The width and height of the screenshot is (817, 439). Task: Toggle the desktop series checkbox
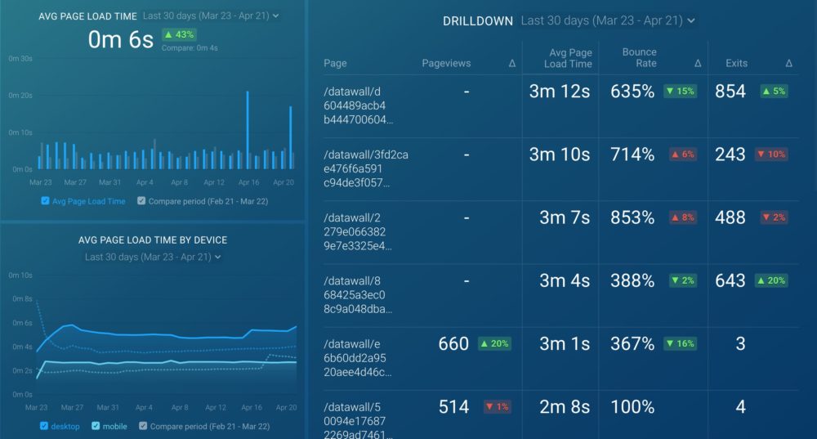point(44,426)
